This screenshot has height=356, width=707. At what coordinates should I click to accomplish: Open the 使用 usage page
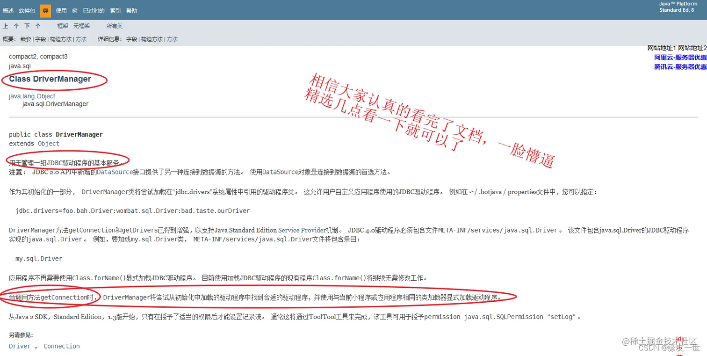point(61,11)
